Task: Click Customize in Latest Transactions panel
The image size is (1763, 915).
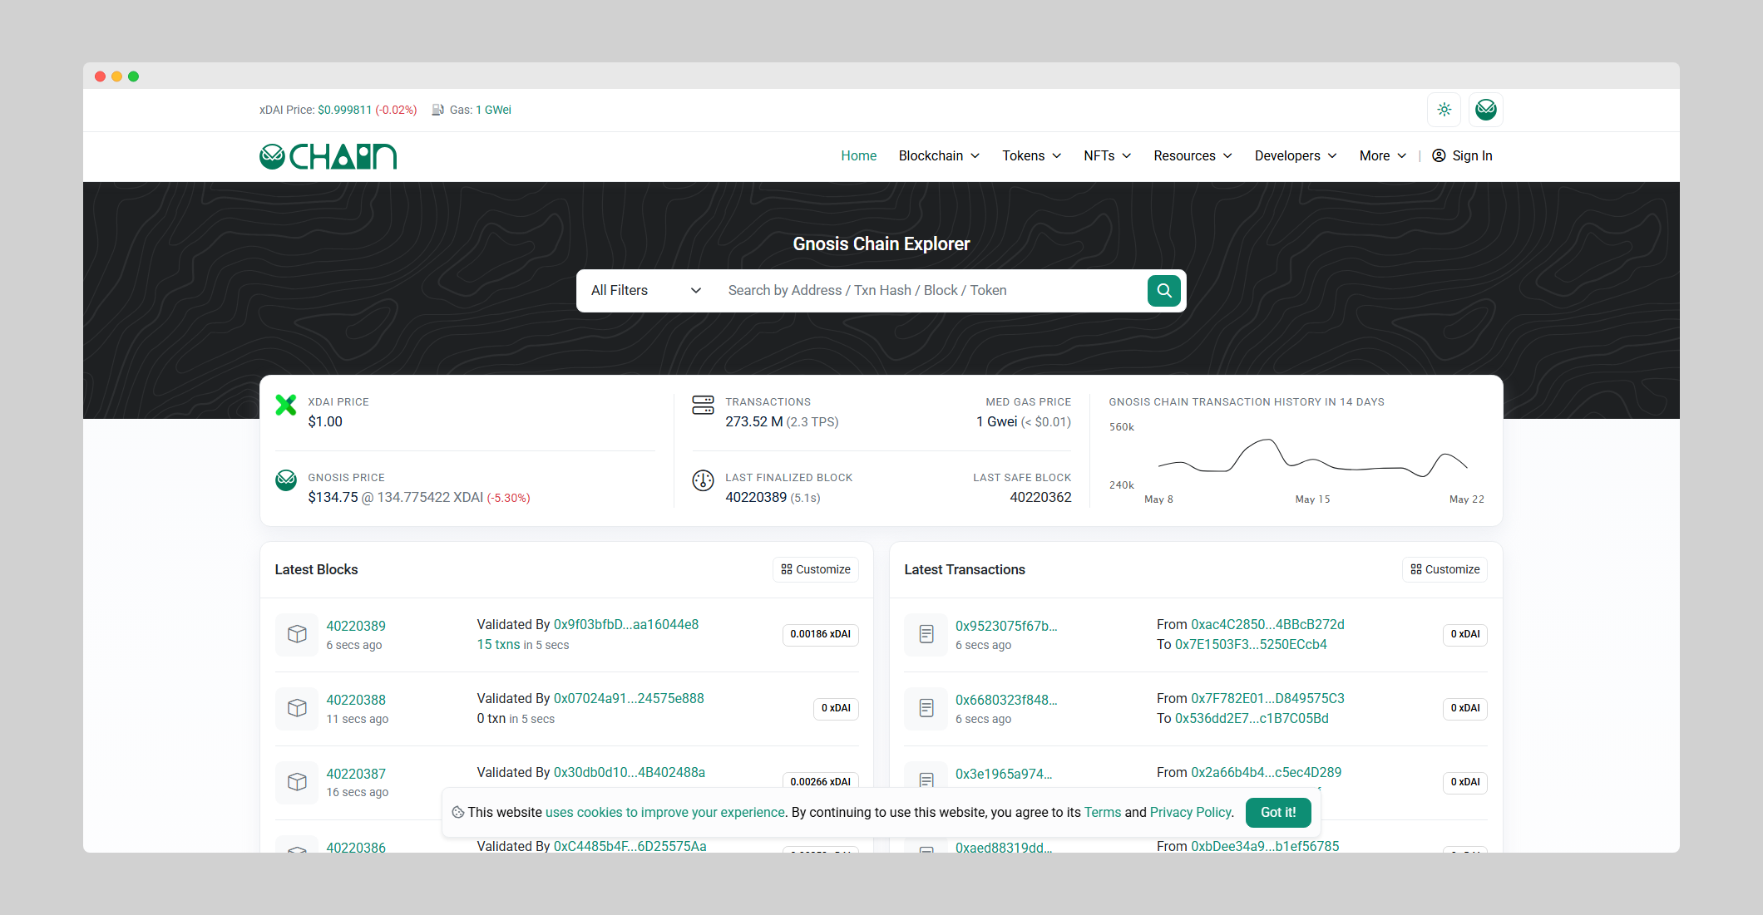Action: pyautogui.click(x=1444, y=569)
